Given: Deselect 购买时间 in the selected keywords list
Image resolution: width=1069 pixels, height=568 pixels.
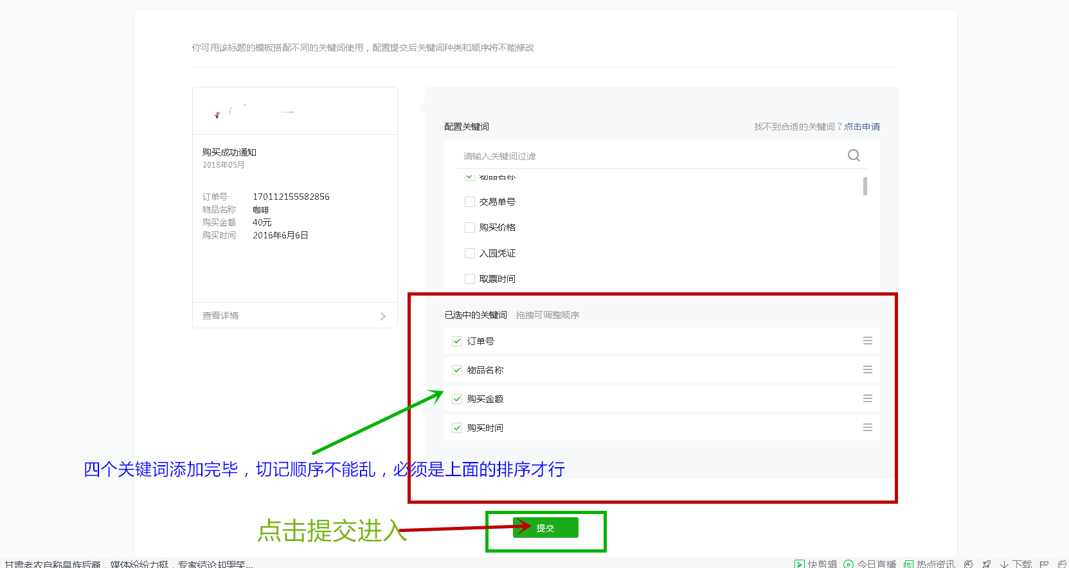Looking at the screenshot, I should (457, 428).
